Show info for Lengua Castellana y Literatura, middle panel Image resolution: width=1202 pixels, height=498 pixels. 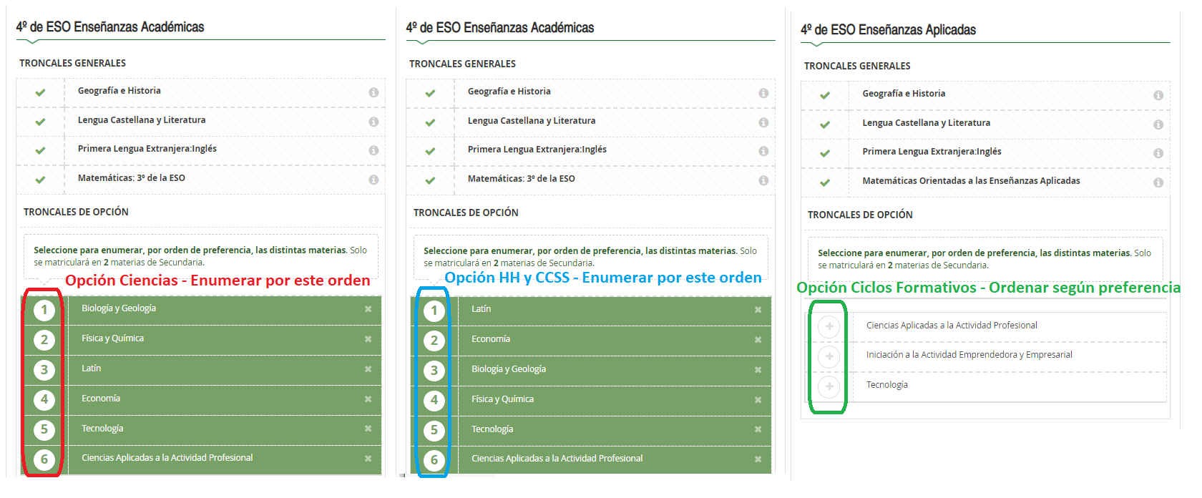(763, 122)
